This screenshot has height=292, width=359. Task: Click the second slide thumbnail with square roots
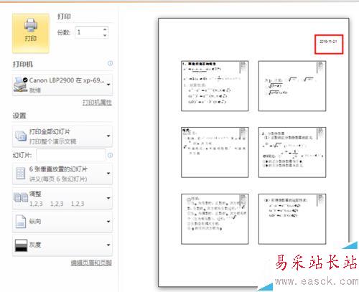(292, 86)
